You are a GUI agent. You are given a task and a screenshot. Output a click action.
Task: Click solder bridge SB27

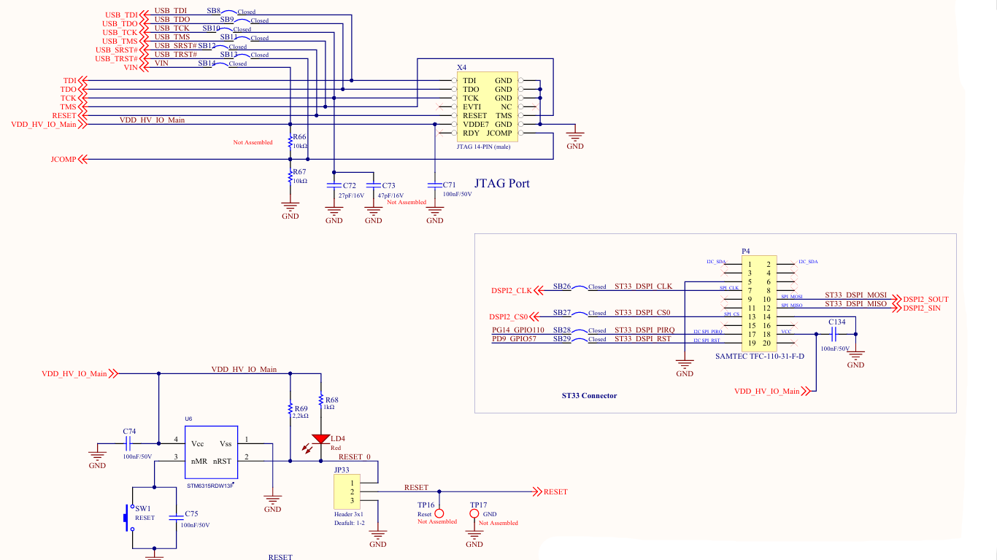[580, 313]
